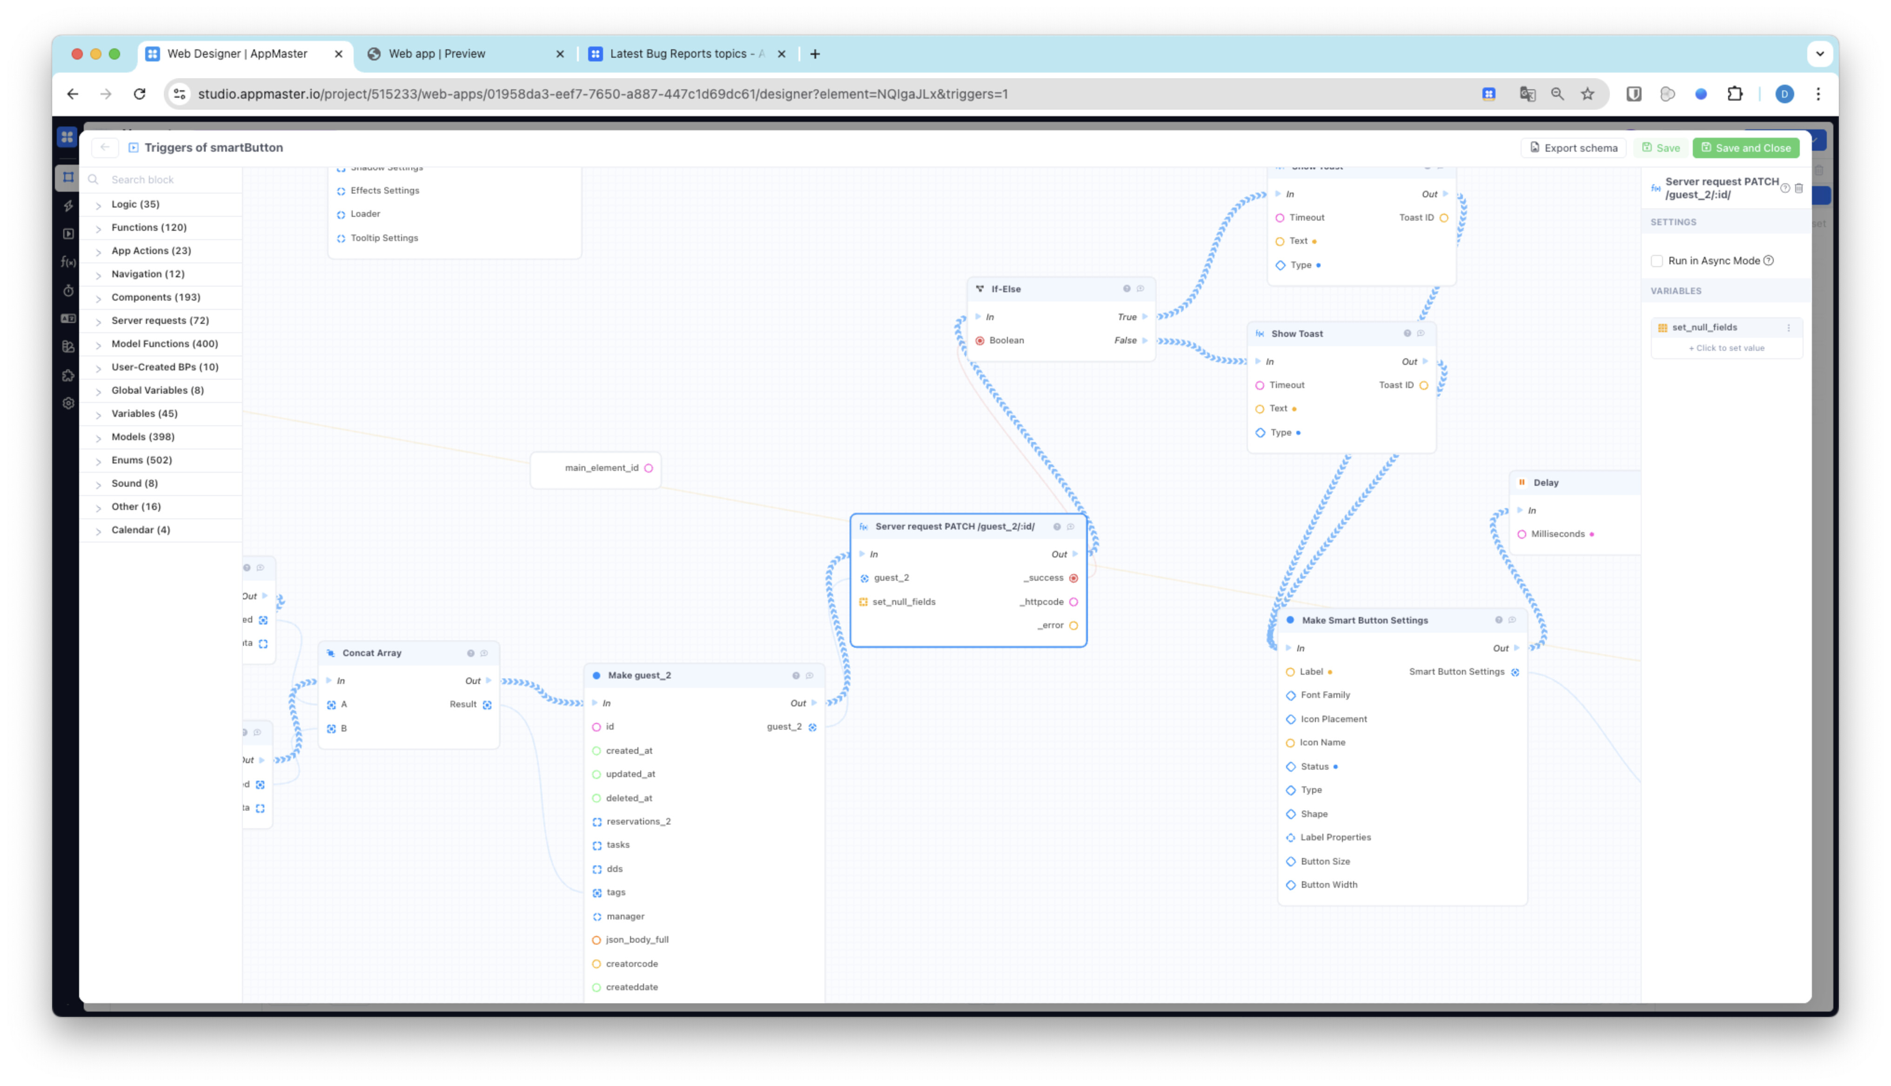Open the database edit sidebar icon
Viewport: 1891px width, 1086px height.
point(68,347)
